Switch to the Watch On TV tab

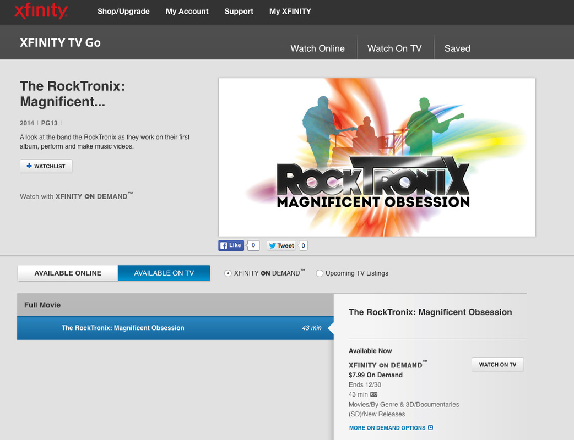point(394,48)
